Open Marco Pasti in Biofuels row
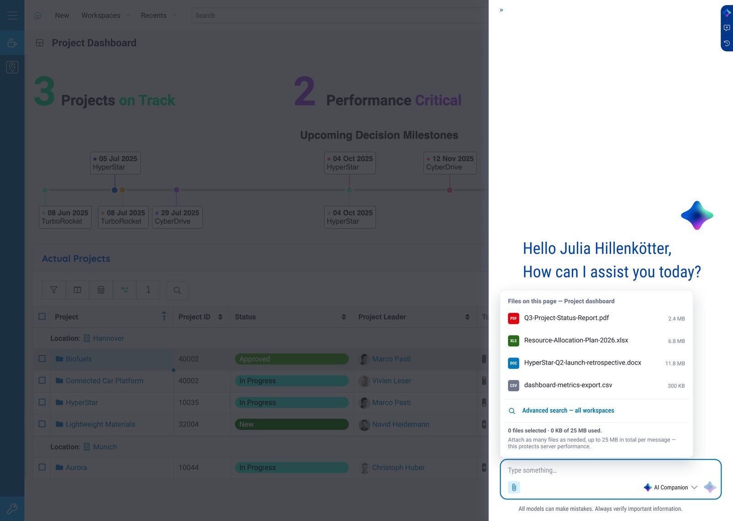This screenshot has width=733, height=521. (391, 359)
